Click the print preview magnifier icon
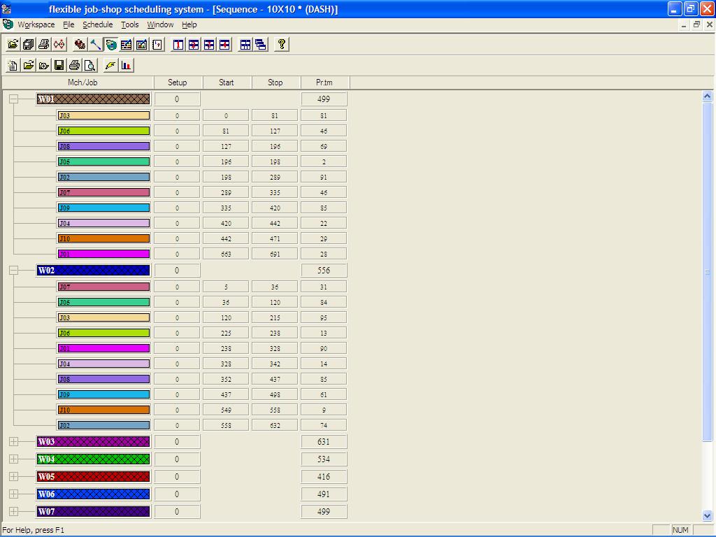The width and height of the screenshot is (716, 537). click(x=89, y=66)
